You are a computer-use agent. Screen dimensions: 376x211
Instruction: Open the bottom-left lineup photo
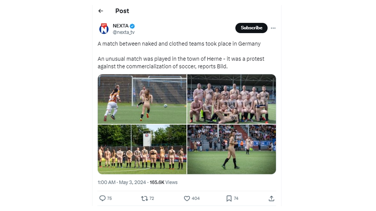(x=142, y=149)
